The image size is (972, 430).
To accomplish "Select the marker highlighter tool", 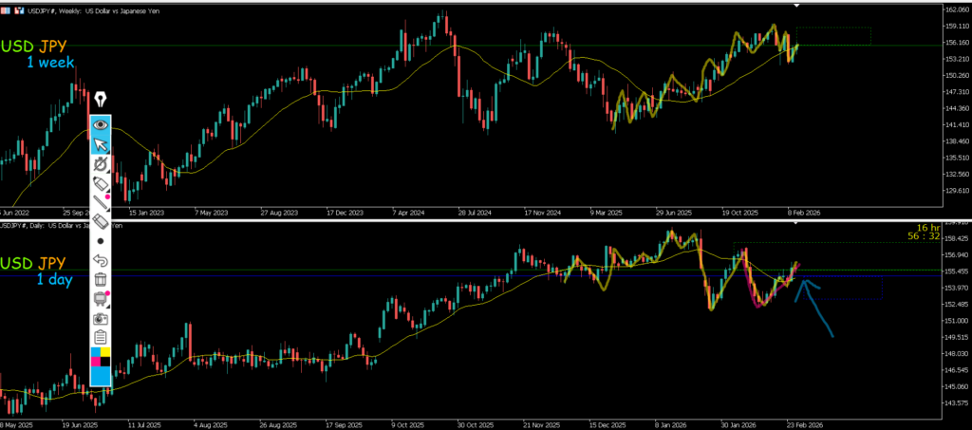I will pyautogui.click(x=100, y=183).
